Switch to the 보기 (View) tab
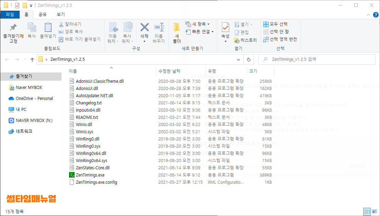The image size is (380, 216). pos(60,14)
